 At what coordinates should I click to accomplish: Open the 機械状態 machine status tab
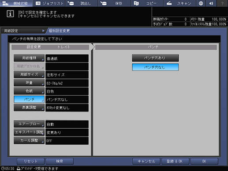(16, 3)
